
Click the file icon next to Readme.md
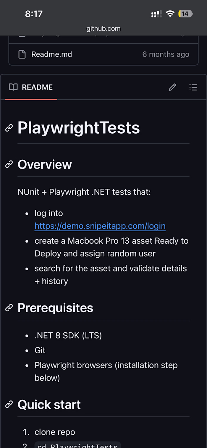click(x=22, y=54)
